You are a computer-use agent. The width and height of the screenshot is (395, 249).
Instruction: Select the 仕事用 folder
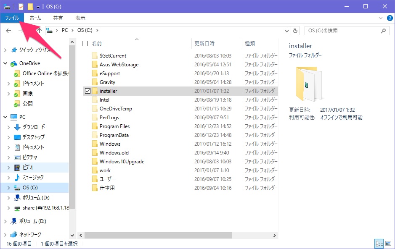[x=107, y=188]
